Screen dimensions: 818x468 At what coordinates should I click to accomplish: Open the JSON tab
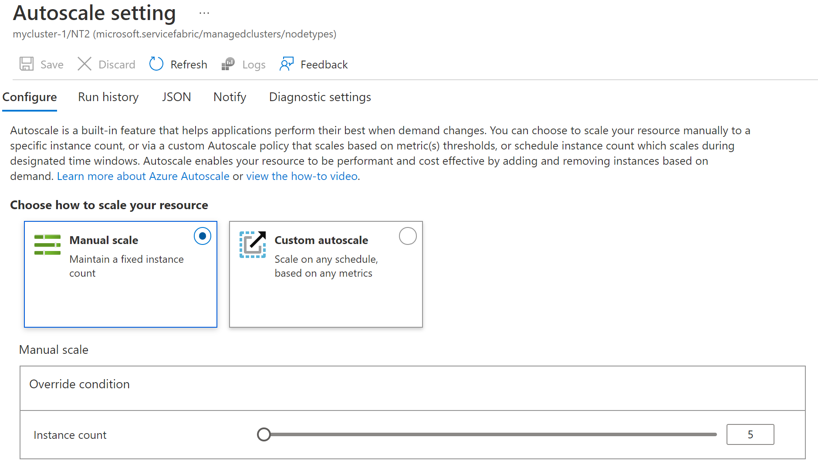coord(176,97)
